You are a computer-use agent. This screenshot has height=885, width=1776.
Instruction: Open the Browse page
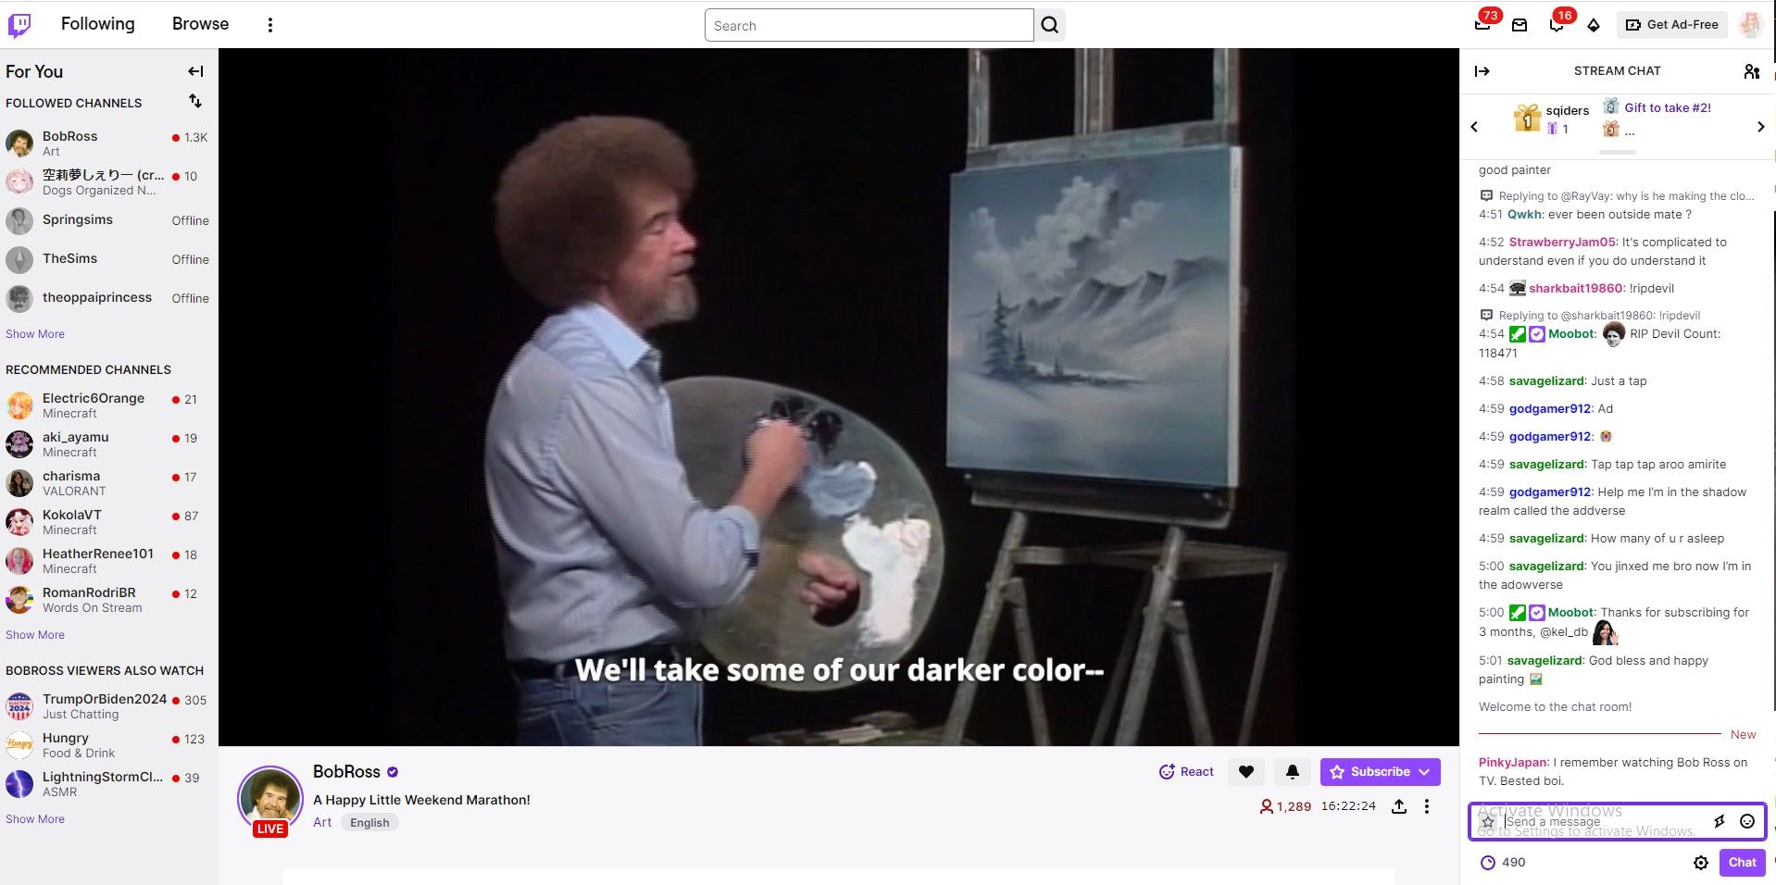click(x=199, y=23)
